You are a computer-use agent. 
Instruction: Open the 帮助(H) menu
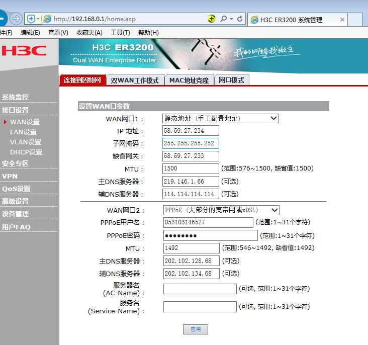(148, 32)
